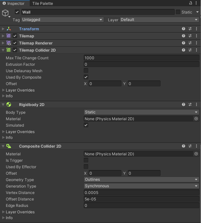This screenshot has width=201, height=223.
Task: Expand the Transform component foldout
Action: click(3, 29)
